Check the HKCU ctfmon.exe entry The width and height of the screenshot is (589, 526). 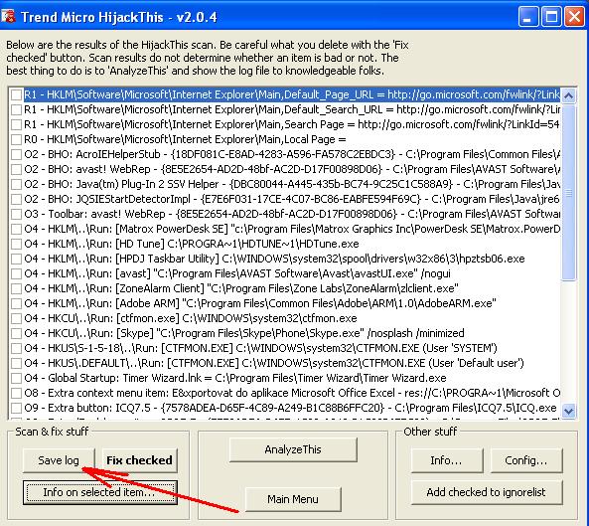[x=16, y=318]
